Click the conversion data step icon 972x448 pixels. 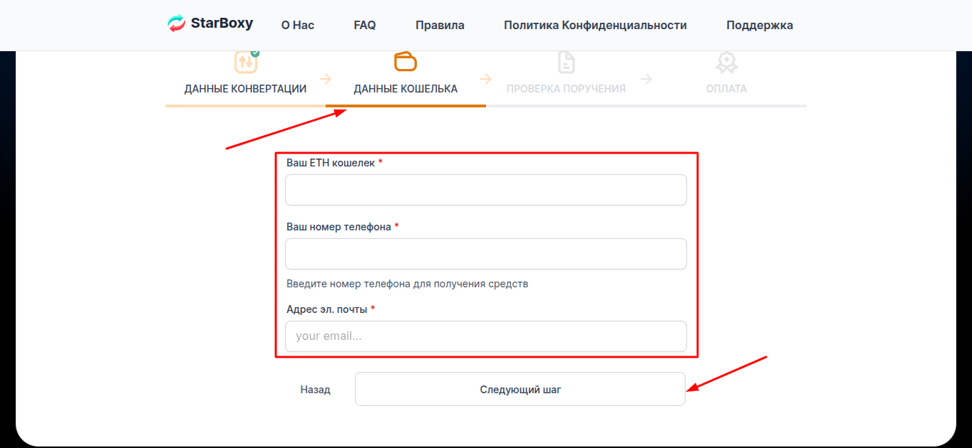point(246,62)
